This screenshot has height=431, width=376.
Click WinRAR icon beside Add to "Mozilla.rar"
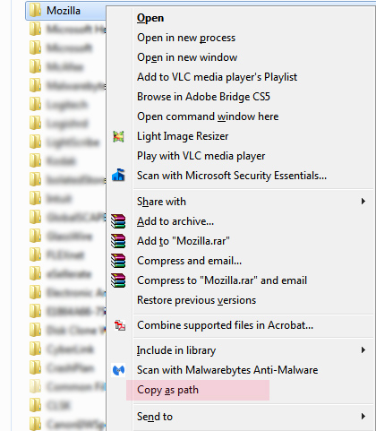coord(118,241)
